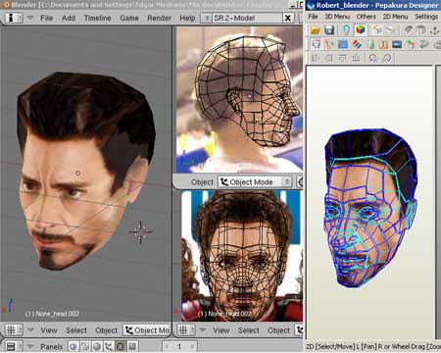Viewport: 441px width, 353px height.
Task: Select Scene context icon in Blender Panels header
Action: point(132,346)
